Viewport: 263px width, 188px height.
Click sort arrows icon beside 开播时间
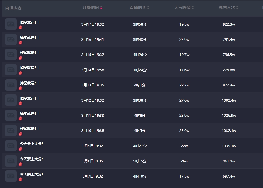coord(101,8)
